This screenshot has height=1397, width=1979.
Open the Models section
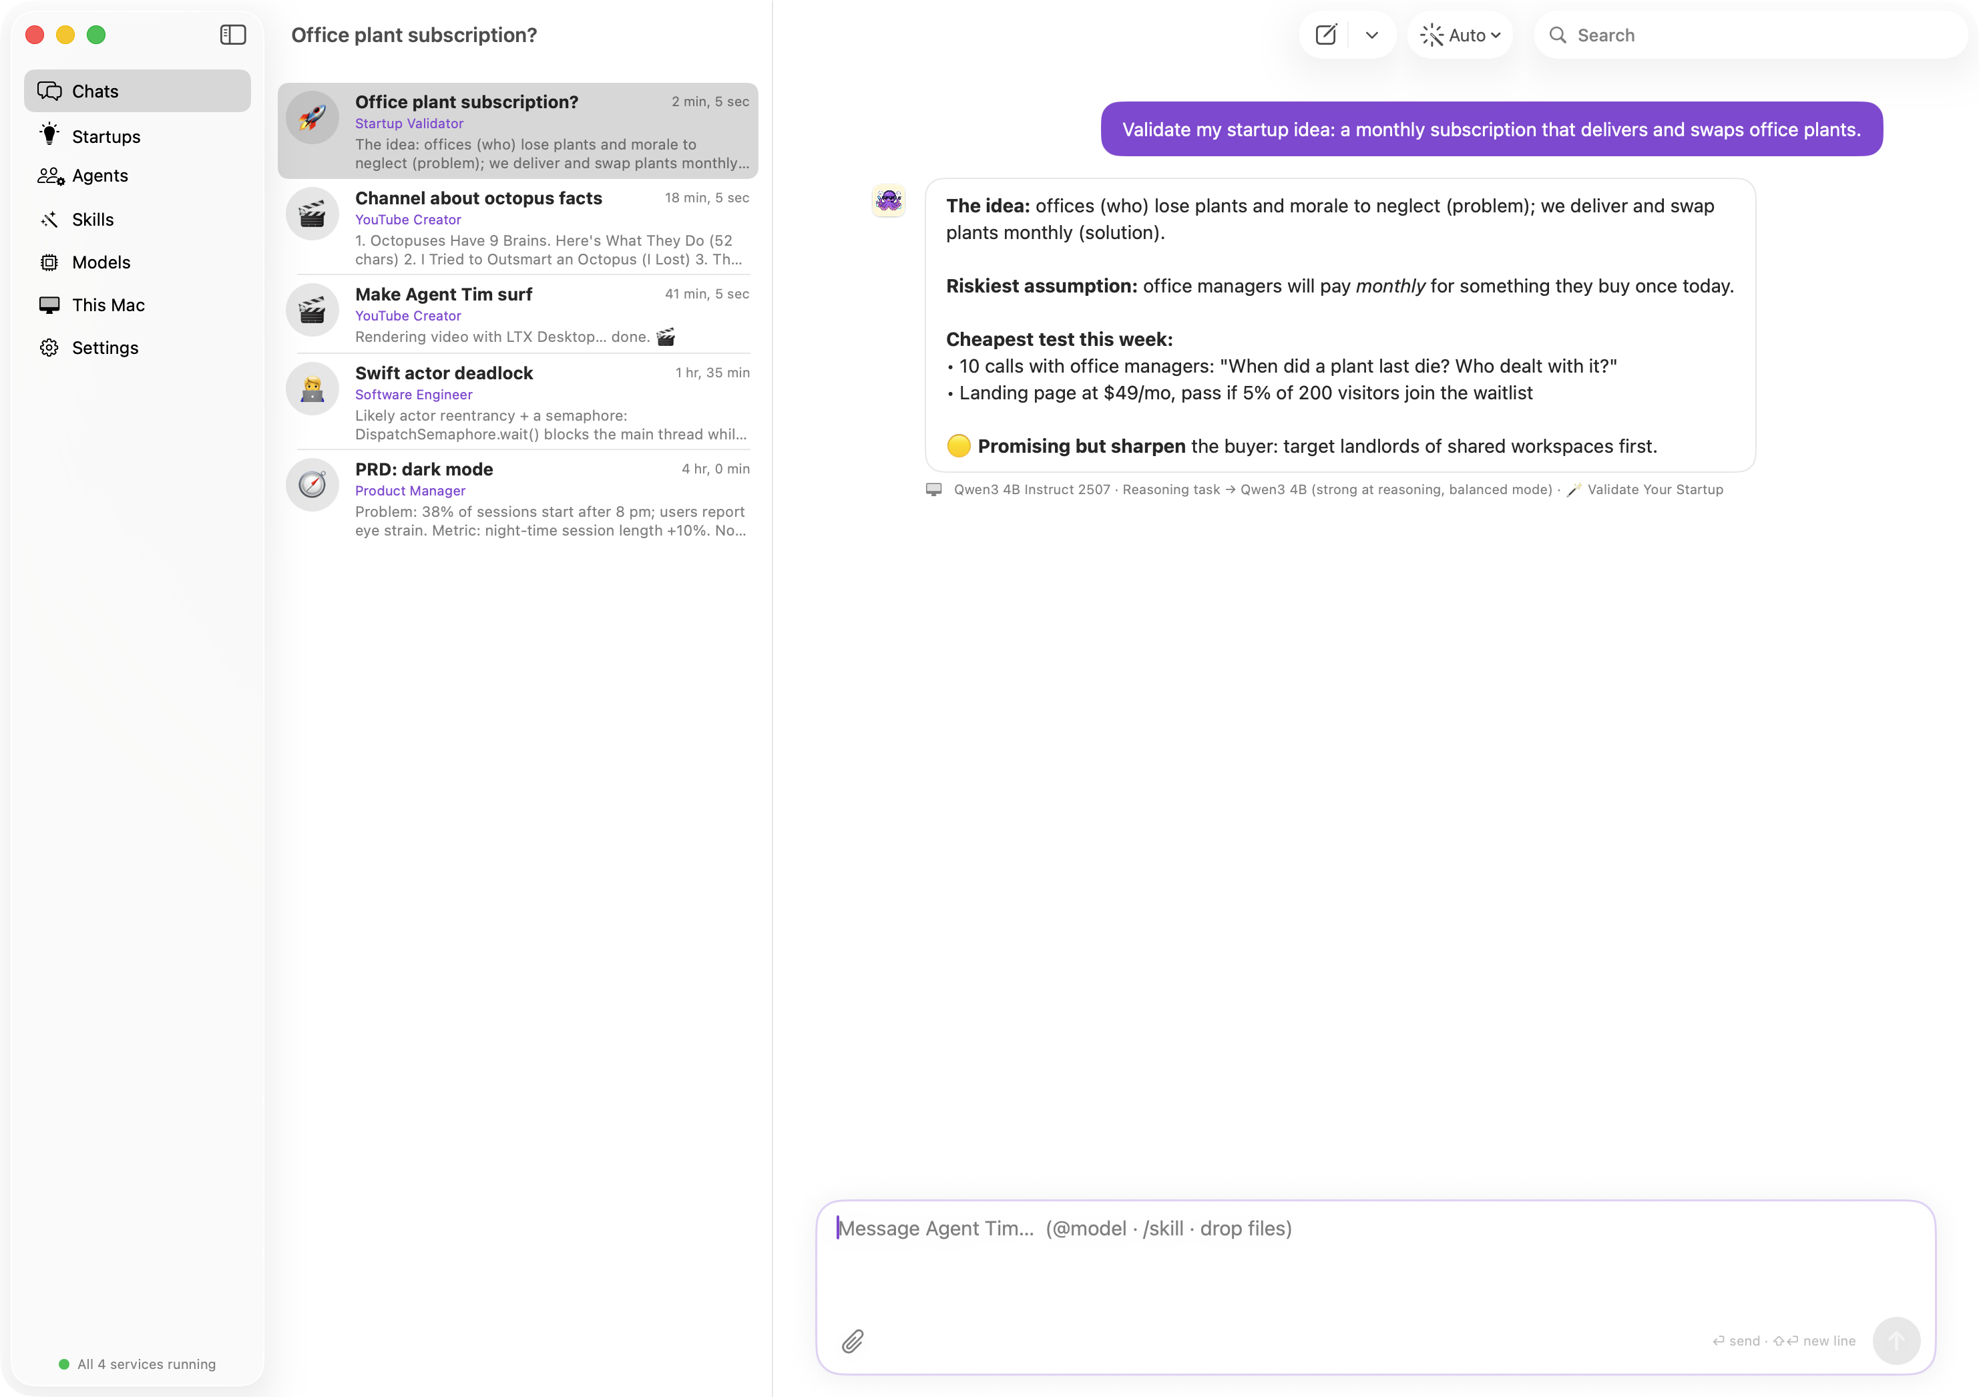[137, 262]
